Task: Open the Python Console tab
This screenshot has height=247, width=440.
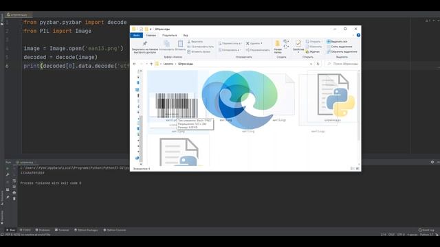Action: (x=115, y=230)
